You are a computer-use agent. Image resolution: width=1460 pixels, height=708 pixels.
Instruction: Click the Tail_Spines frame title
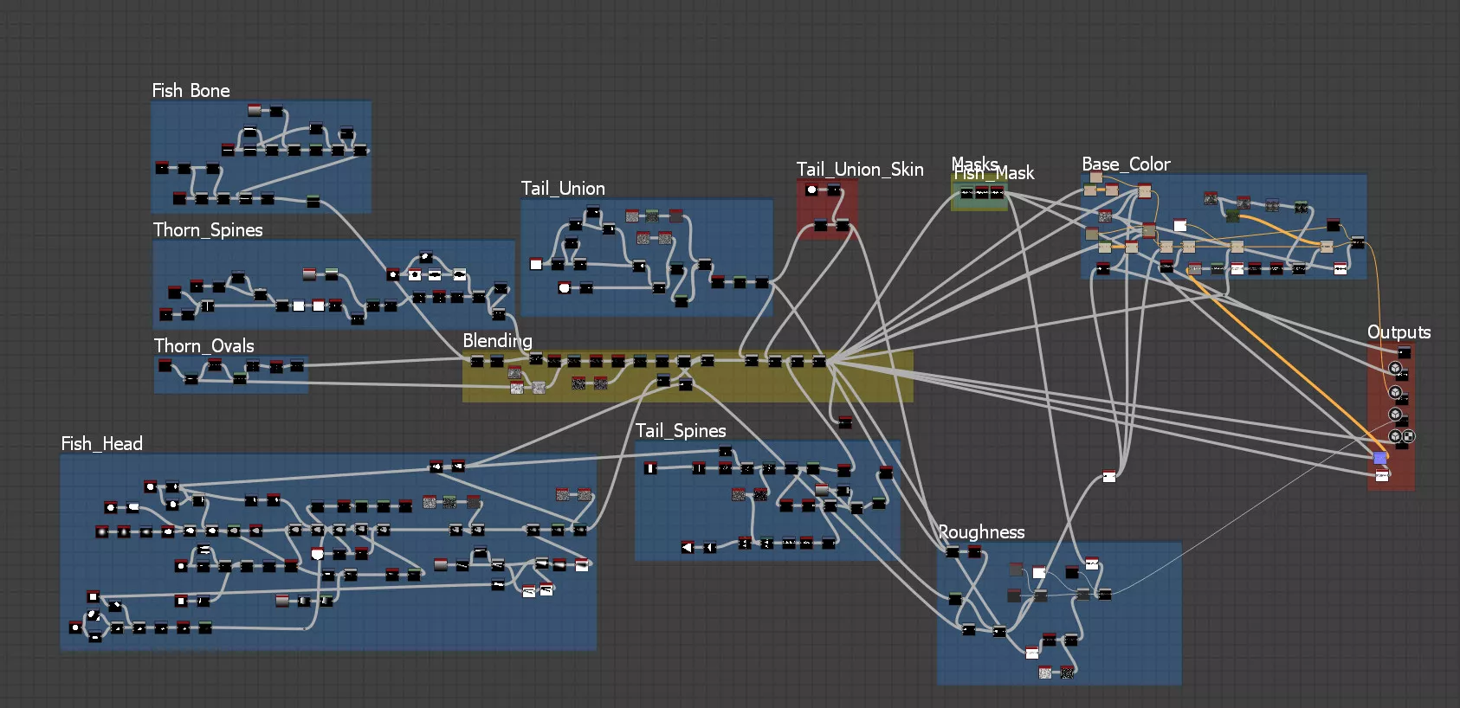681,431
